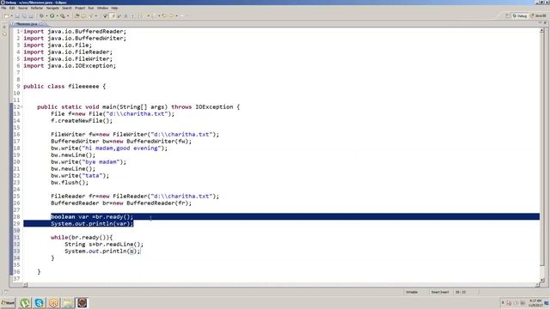Click the New Java Package icon
Image resolution: width=550 pixels, height=309 pixels.
pos(77,15)
